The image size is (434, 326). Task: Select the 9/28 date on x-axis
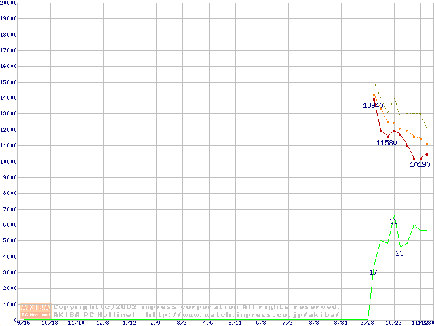tap(367, 323)
